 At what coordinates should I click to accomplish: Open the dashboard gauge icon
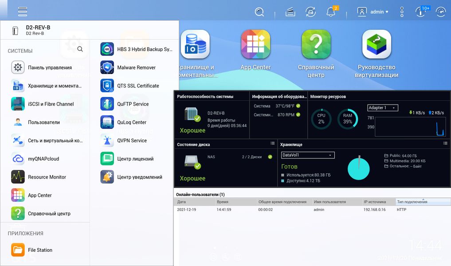[x=441, y=12]
